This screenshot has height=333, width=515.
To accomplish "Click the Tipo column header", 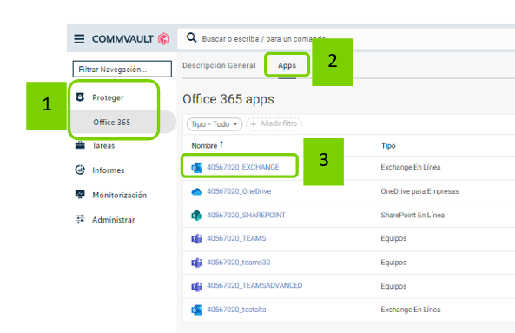I will [x=388, y=145].
